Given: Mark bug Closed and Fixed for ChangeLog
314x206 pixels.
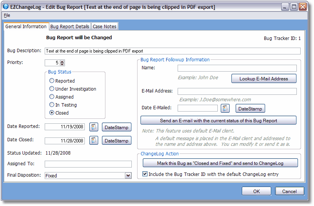Looking at the screenshot, I should (220, 163).
